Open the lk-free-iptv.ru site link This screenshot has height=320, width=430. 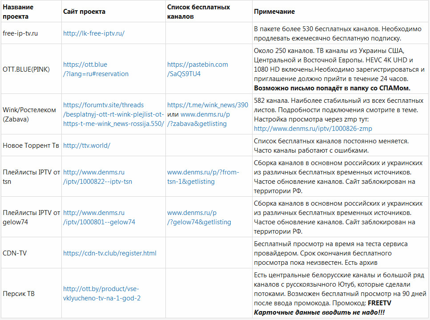click(x=94, y=33)
